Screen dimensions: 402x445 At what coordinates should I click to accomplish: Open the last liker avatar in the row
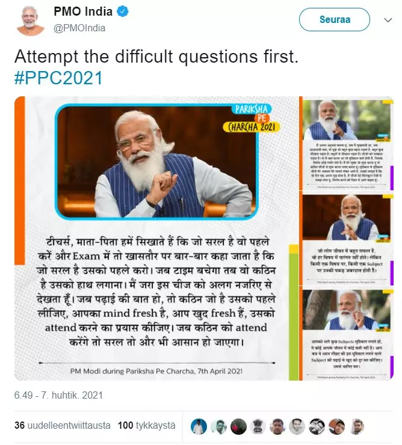tap(356, 426)
